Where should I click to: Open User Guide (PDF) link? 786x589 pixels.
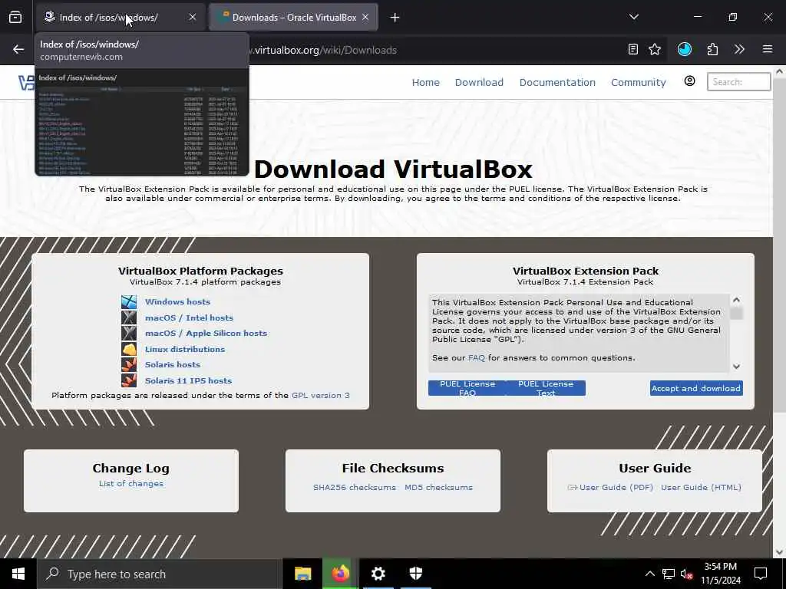pos(616,487)
